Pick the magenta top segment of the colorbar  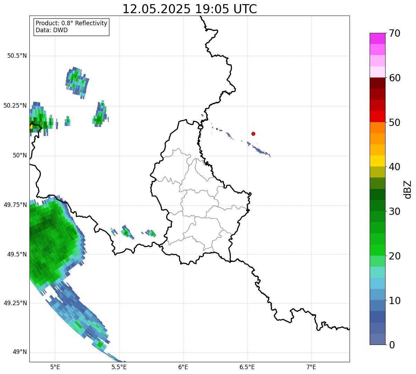(377, 38)
